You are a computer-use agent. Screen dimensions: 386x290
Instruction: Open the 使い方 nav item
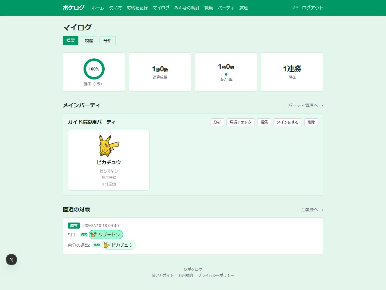[x=115, y=8]
